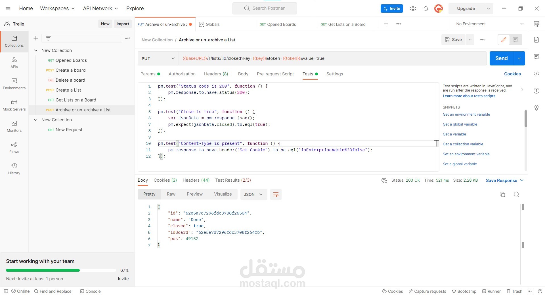Open the Trash in status bar

click(515, 291)
